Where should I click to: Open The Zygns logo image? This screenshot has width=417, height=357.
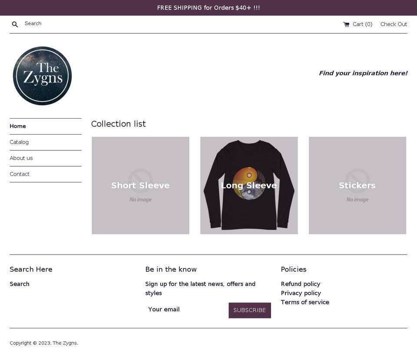point(42,76)
